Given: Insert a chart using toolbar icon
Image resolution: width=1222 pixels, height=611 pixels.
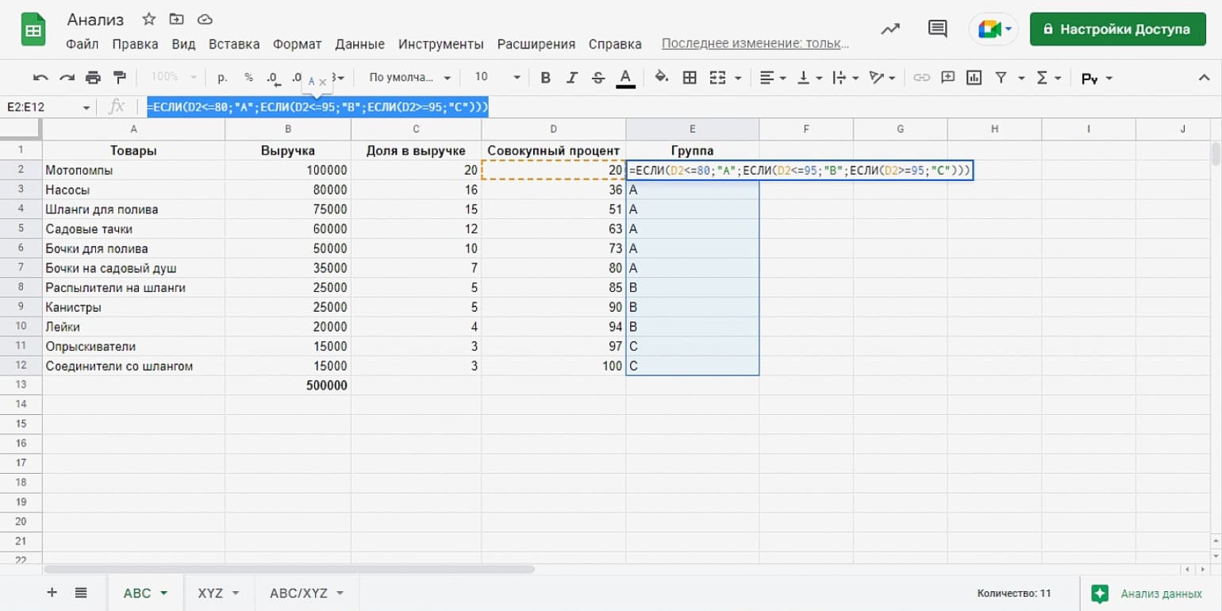Looking at the screenshot, I should tap(974, 78).
